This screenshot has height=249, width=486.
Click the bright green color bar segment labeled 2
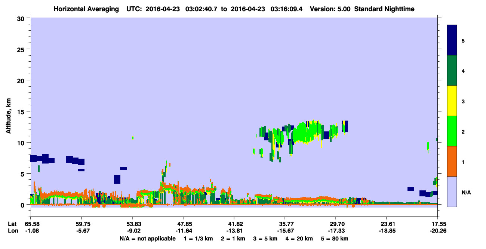pos(452,131)
